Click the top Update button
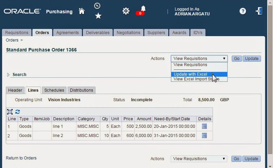Viewport: 273px width, 168px height. tap(252, 59)
